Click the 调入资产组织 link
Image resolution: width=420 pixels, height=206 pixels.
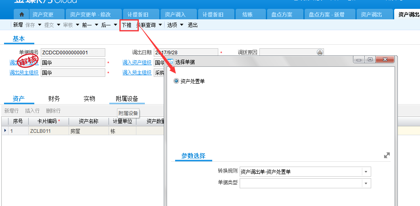click(137, 62)
